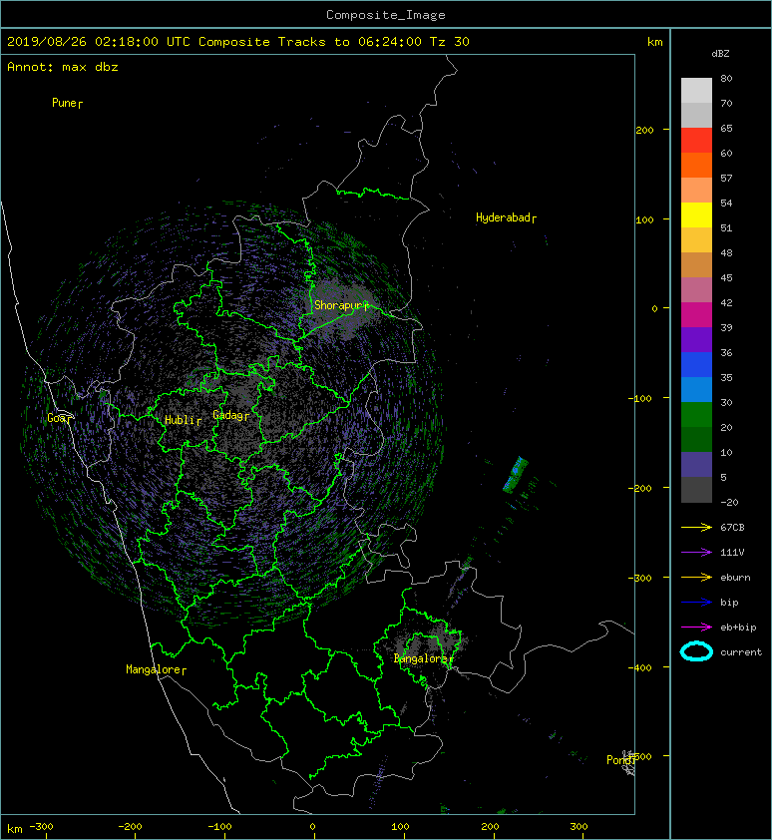Click the dBZ legend heading
The width and height of the screenshot is (772, 840).
pyautogui.click(x=720, y=54)
